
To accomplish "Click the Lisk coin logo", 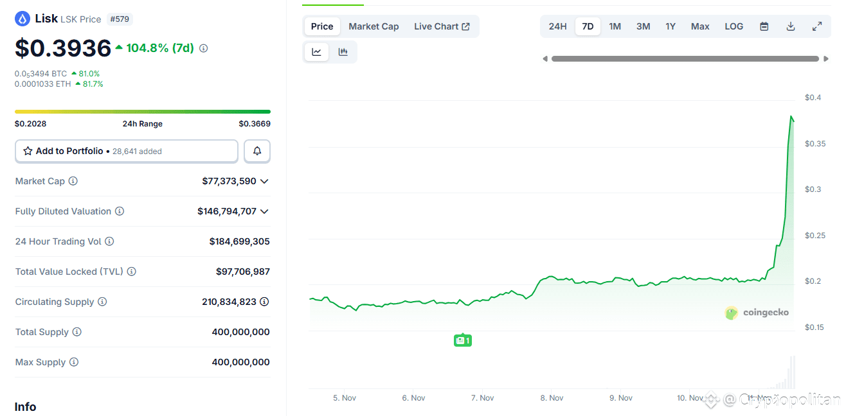I will [23, 18].
